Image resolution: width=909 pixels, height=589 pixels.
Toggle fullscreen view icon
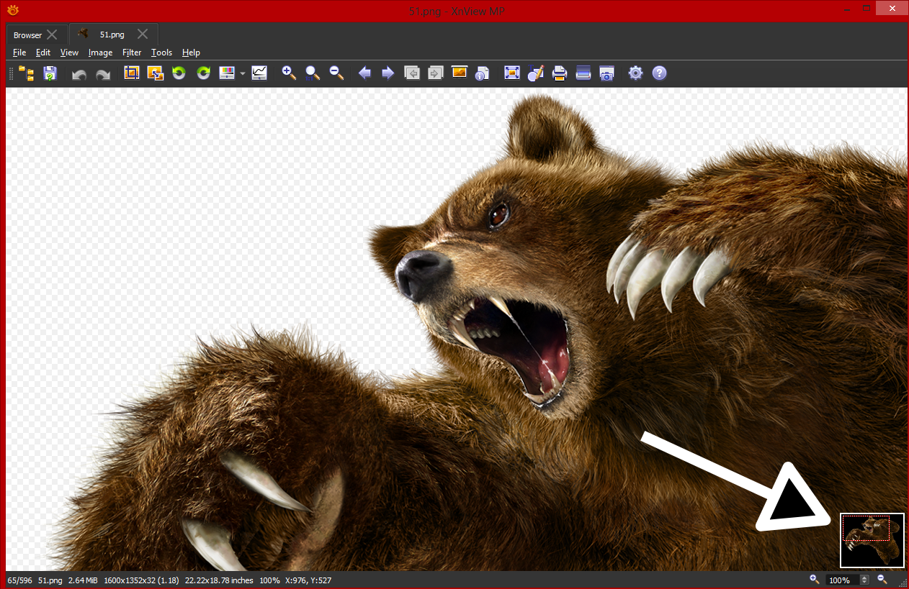pyautogui.click(x=512, y=73)
